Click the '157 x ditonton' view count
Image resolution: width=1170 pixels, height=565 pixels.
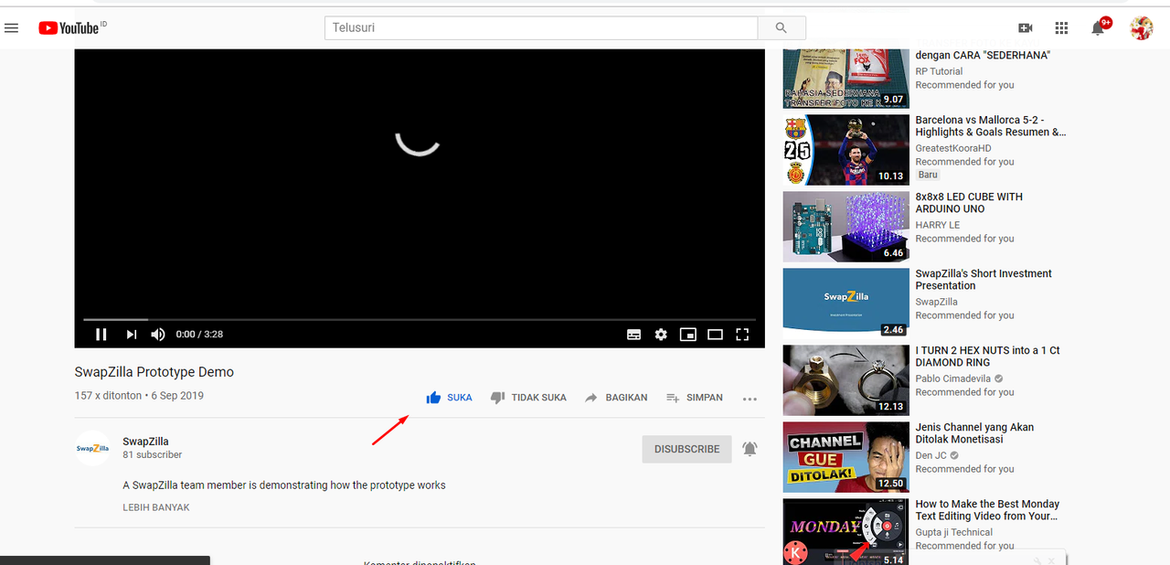click(108, 396)
